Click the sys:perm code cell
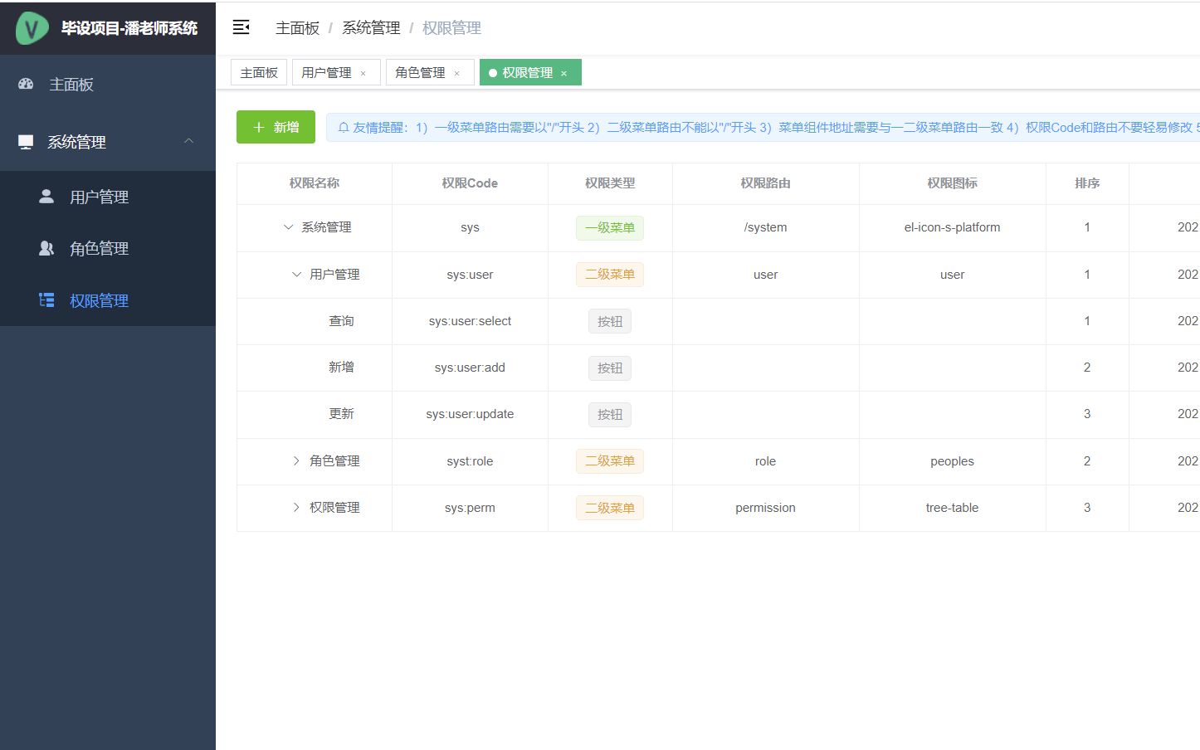Viewport: 1200px width, 750px height. click(x=470, y=508)
